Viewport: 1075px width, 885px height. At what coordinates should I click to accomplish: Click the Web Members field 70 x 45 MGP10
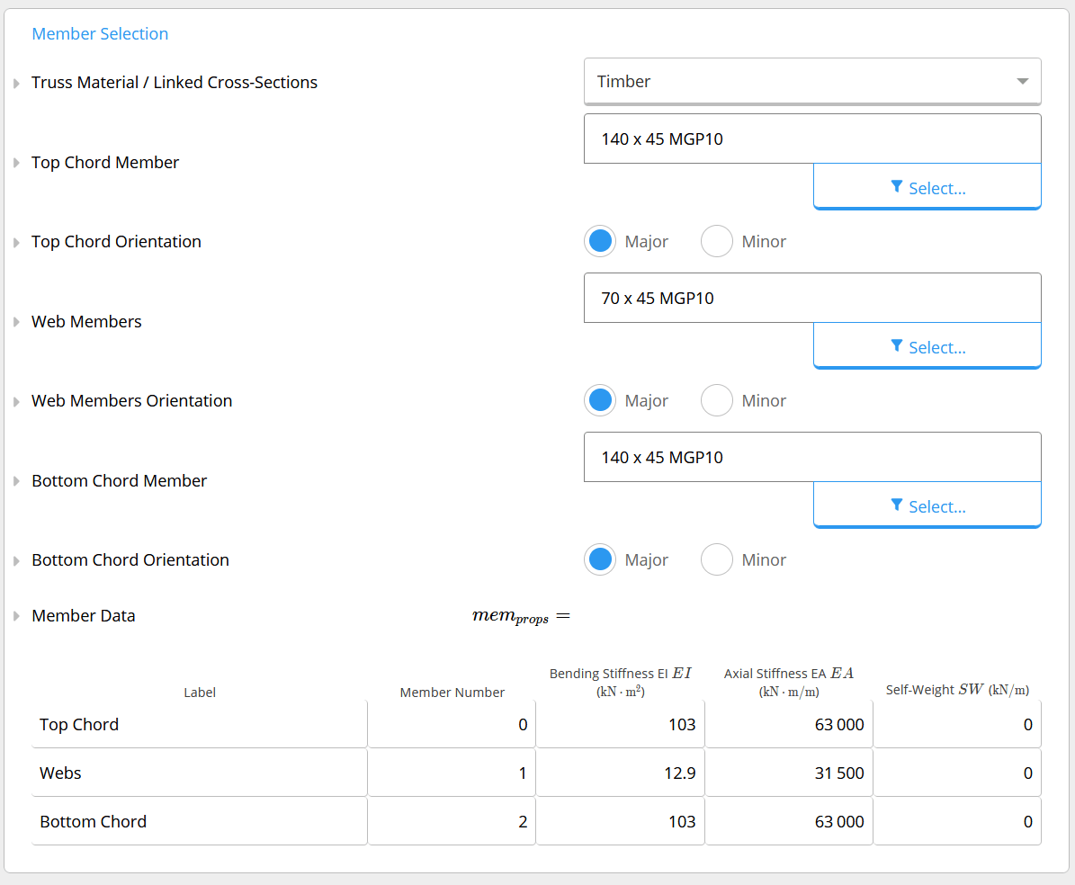pyautogui.click(x=811, y=298)
